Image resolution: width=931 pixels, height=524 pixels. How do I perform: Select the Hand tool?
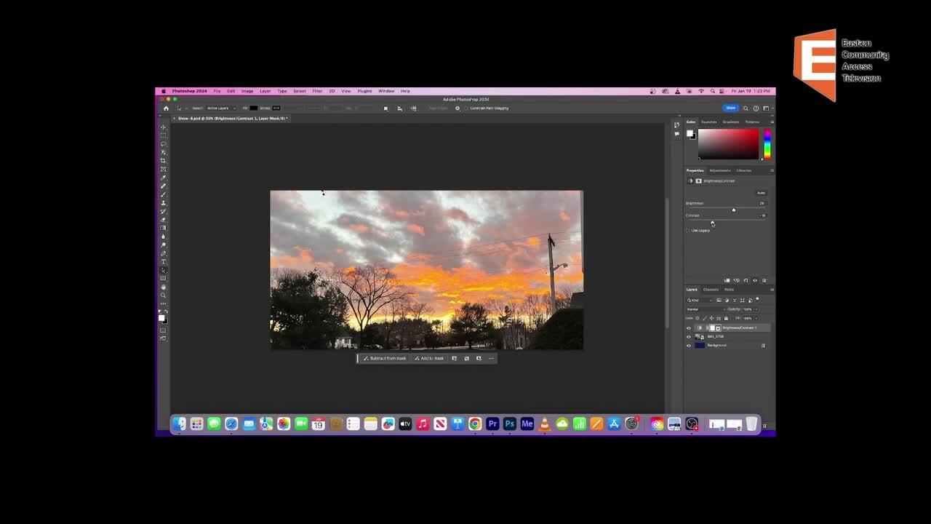pos(163,287)
